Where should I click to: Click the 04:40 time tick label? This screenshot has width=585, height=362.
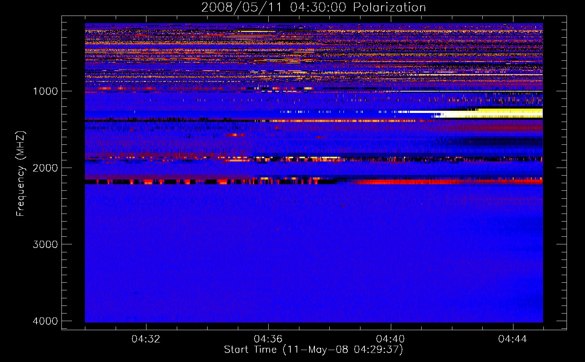click(x=390, y=339)
